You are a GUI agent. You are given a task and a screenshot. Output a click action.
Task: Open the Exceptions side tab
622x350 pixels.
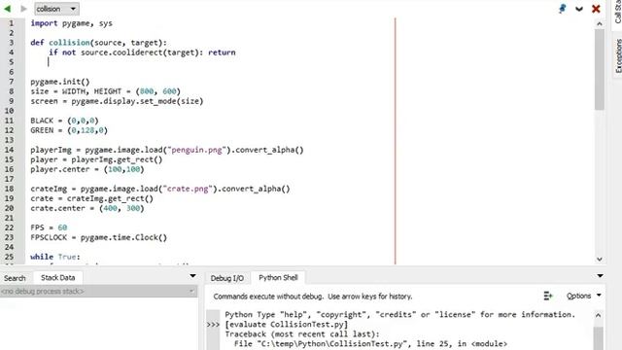click(618, 55)
